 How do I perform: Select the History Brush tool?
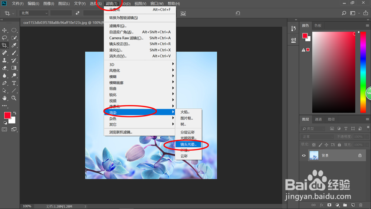click(14, 61)
